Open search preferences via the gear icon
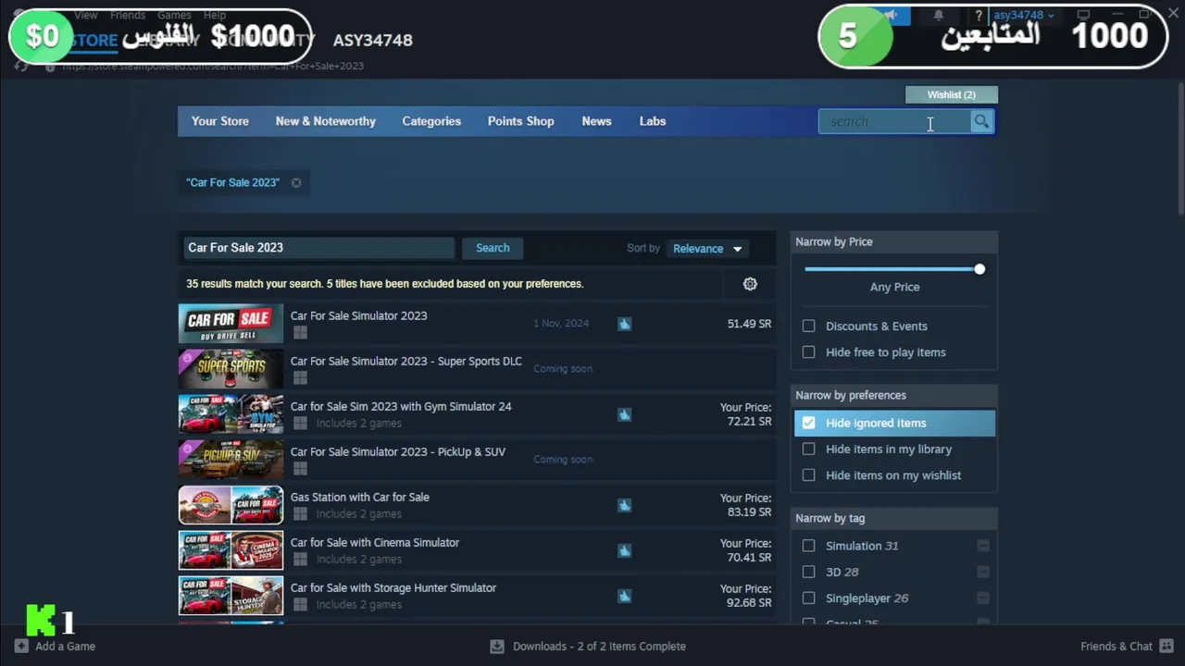Screen dimensions: 1185x666 750,284
